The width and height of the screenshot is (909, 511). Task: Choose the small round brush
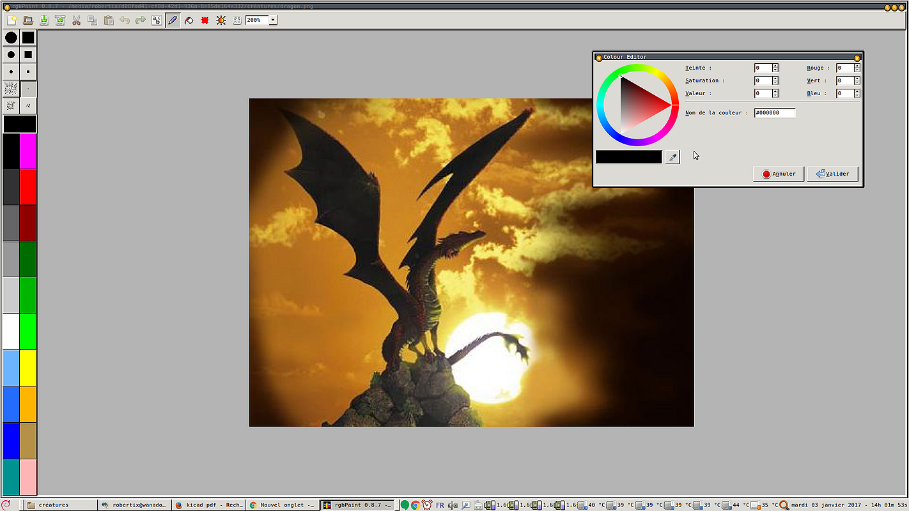point(11,72)
